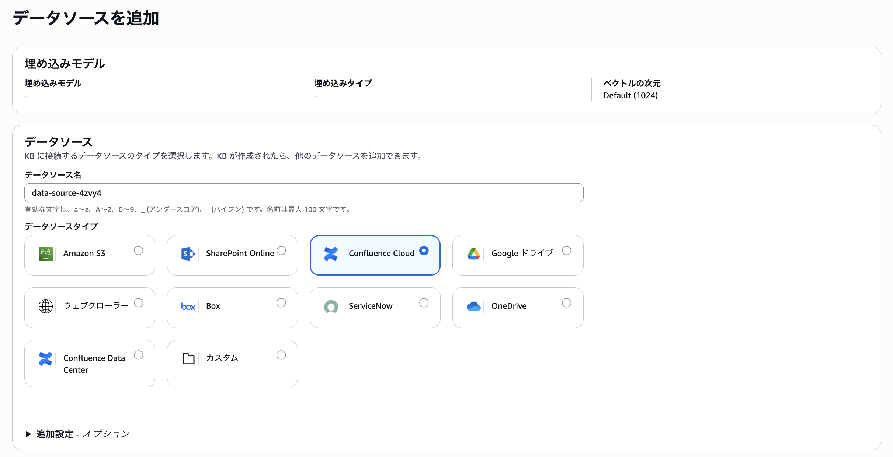Click the Confluence Data Center logo icon
This screenshot has height=457, width=893.
pos(45,359)
